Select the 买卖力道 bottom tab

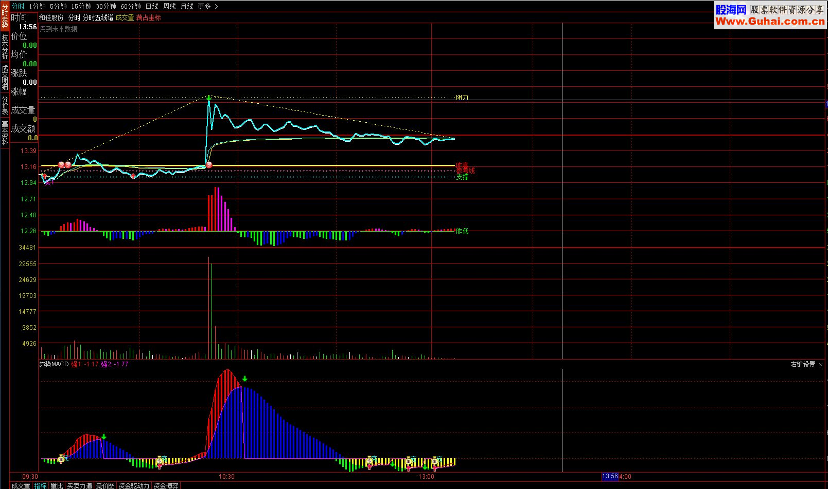[x=80, y=485]
